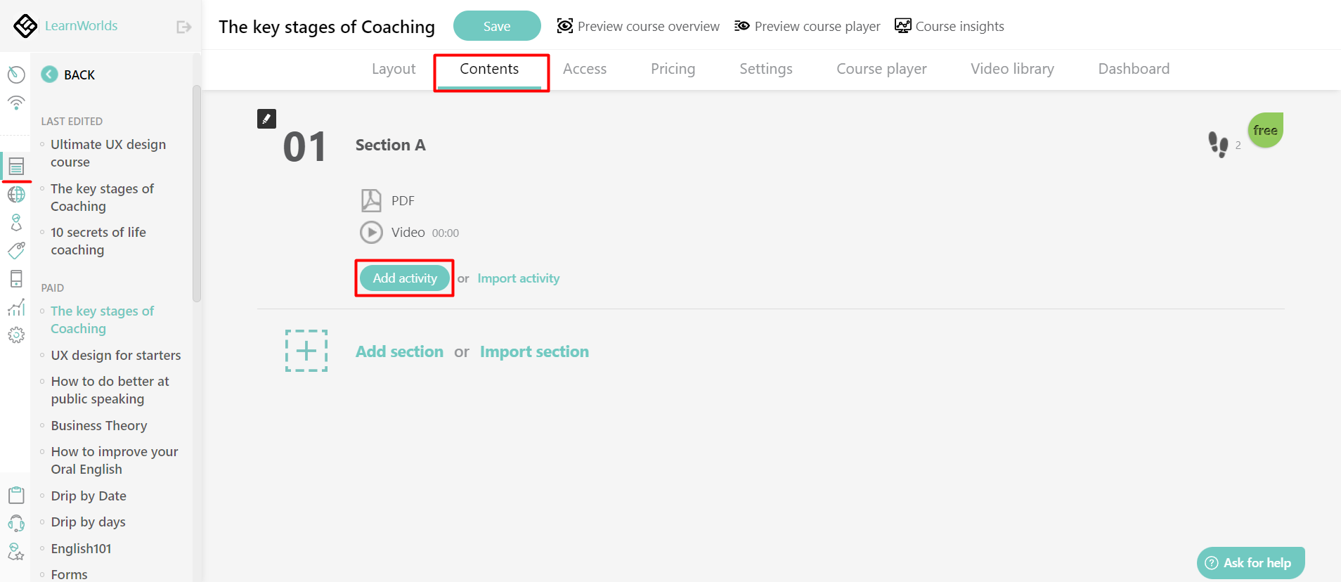Toggle the green free pricing badge
1341x582 pixels.
point(1264,129)
